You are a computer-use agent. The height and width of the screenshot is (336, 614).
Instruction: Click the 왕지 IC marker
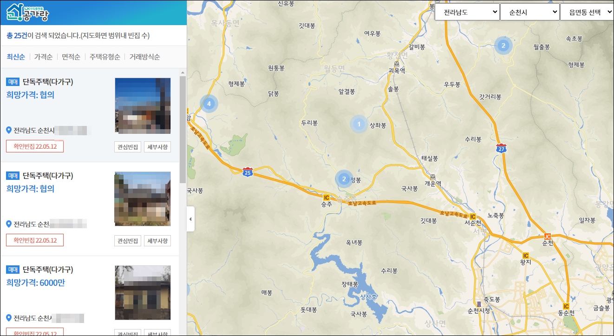(526, 256)
